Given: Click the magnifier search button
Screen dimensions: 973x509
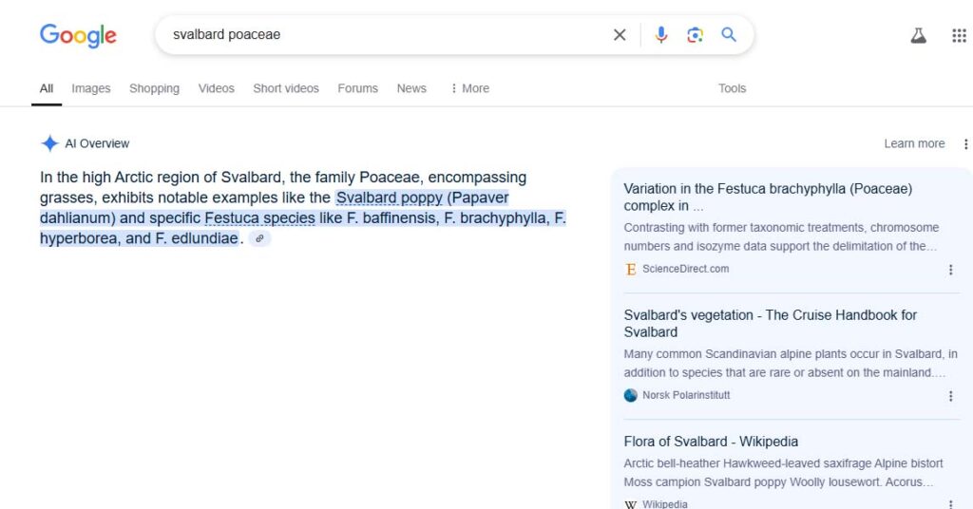Looking at the screenshot, I should click(x=729, y=35).
